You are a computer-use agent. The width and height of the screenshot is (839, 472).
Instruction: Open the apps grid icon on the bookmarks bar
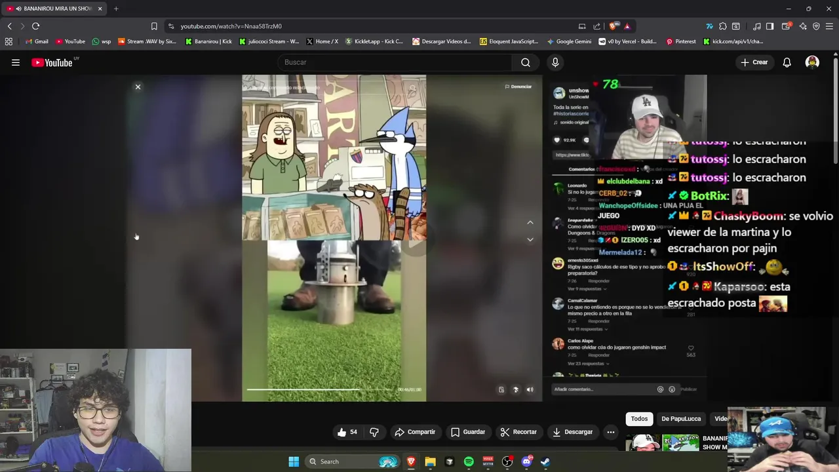coord(9,41)
